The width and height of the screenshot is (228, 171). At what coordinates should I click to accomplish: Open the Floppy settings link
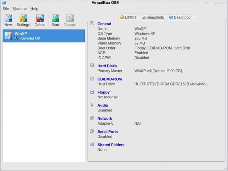click(x=104, y=92)
